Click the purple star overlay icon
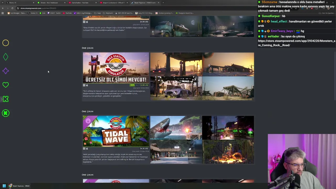Viewport: 336px width, 189px height. click(6, 71)
